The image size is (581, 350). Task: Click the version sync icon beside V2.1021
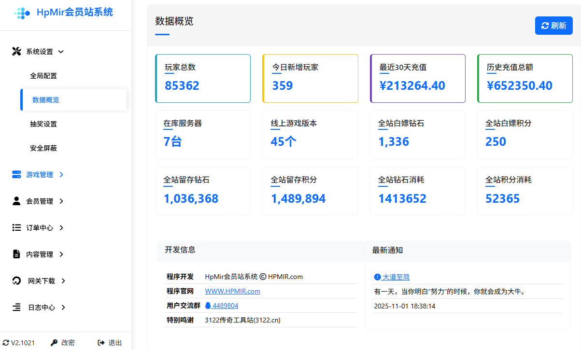tap(6, 343)
